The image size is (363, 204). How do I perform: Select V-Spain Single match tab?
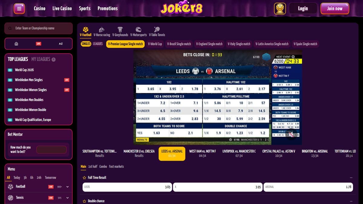305,44
